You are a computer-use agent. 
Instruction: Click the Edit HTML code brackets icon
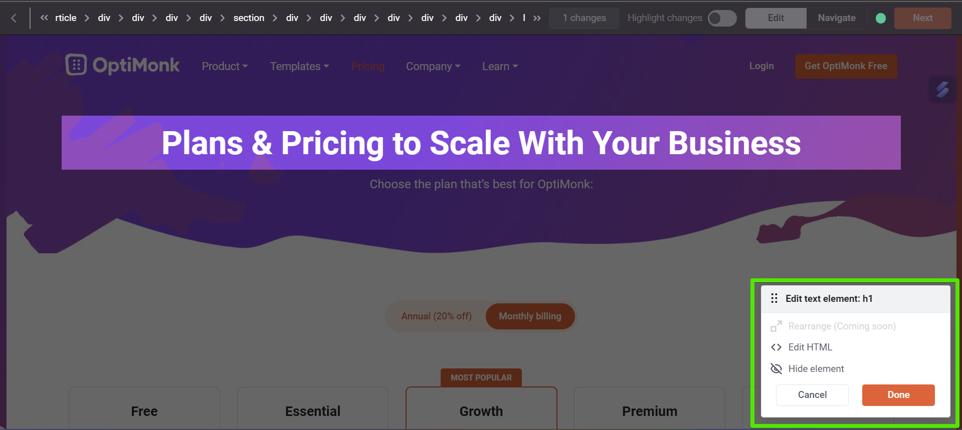[776, 347]
